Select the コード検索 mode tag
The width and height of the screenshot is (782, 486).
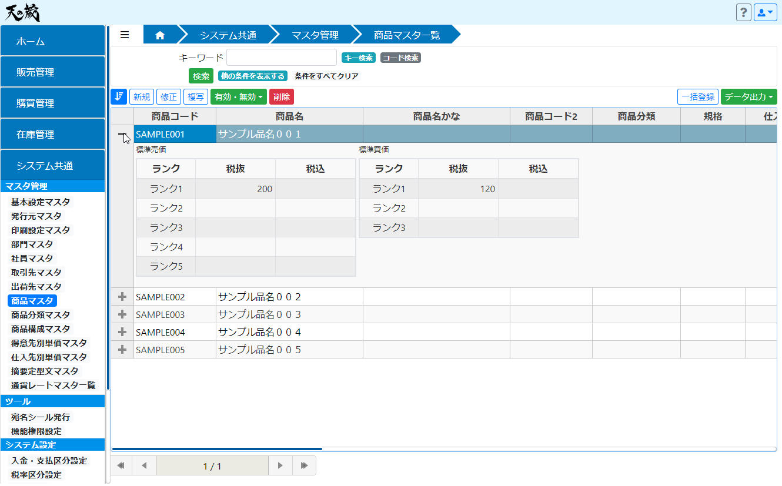click(x=400, y=58)
